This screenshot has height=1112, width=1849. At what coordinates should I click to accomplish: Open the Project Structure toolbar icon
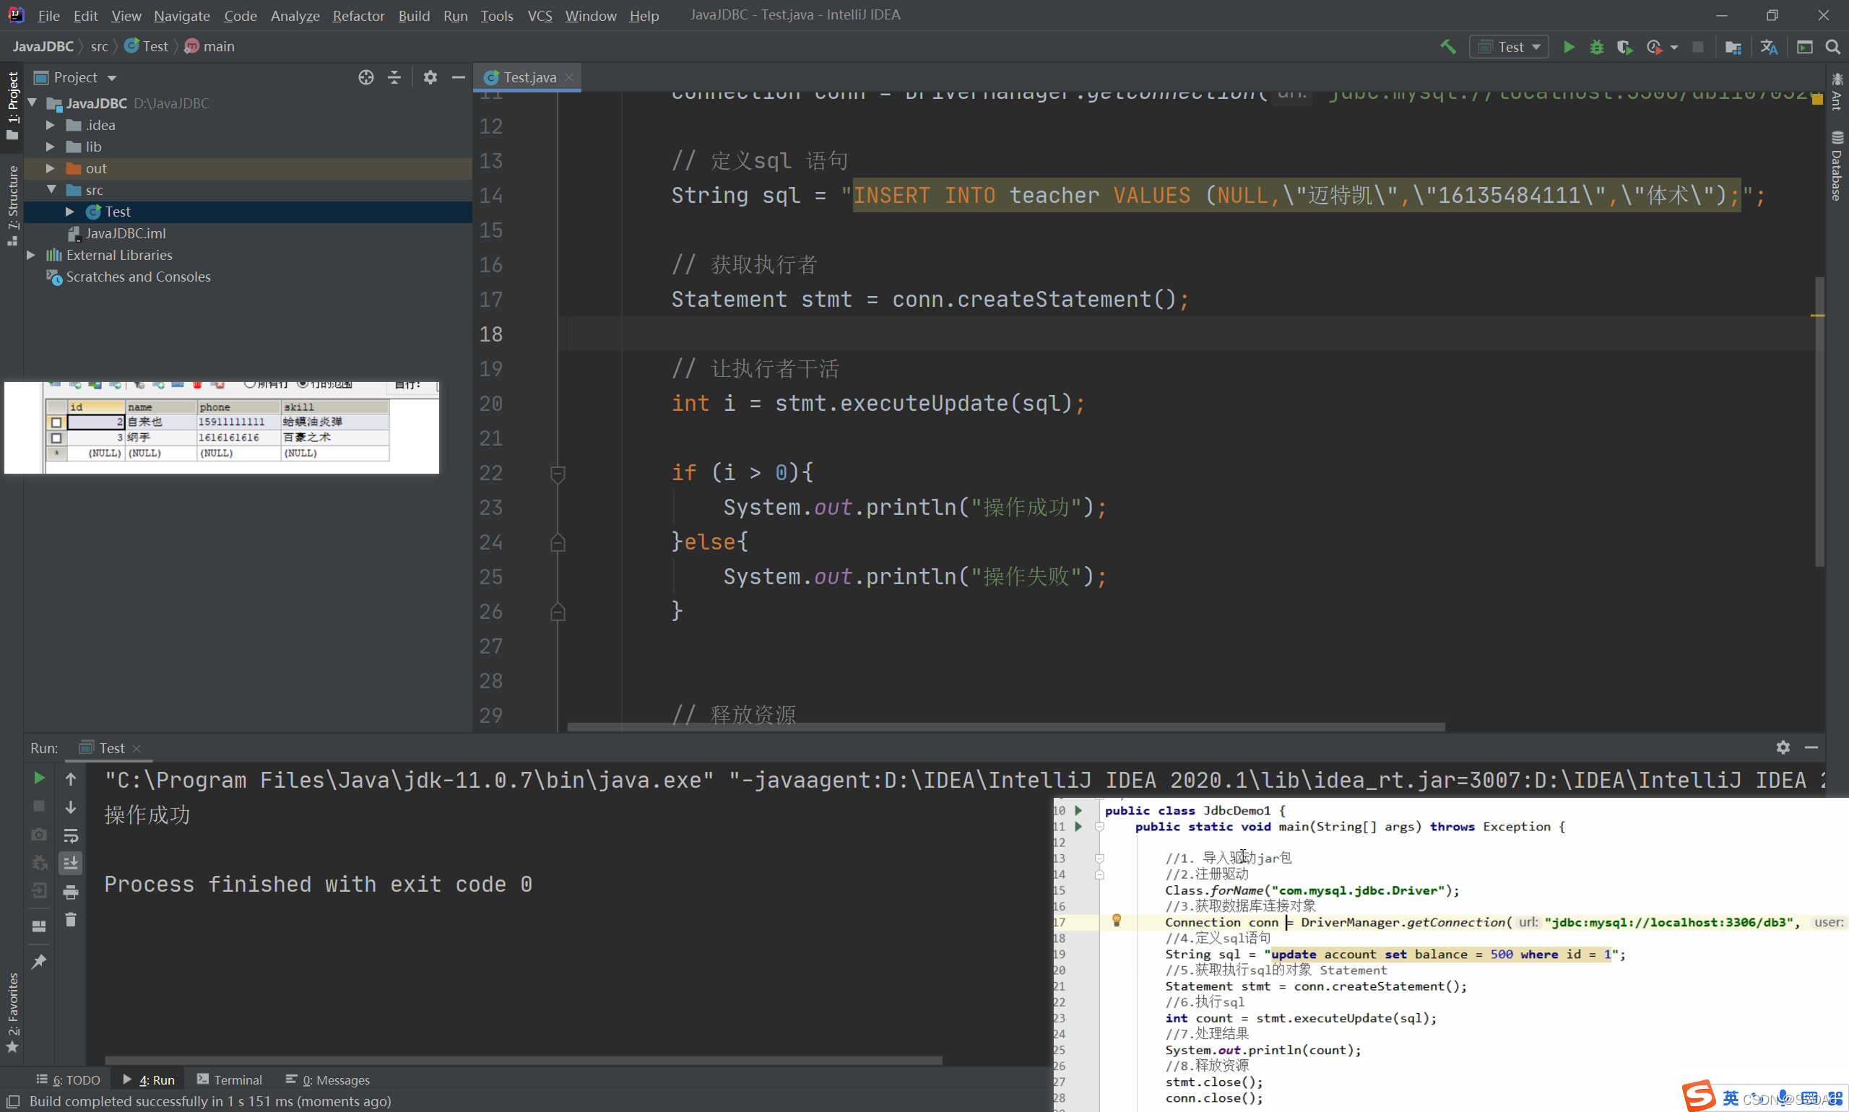tap(1733, 46)
